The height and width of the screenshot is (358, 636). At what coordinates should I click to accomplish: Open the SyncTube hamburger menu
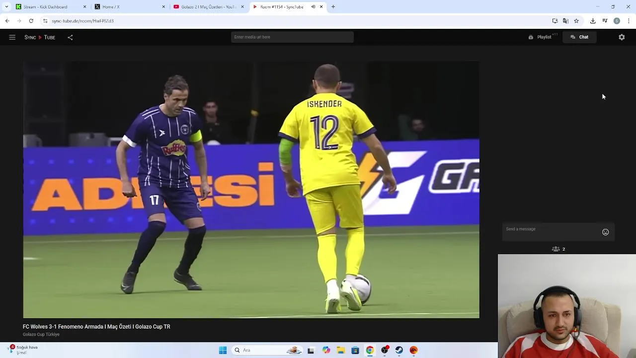click(x=12, y=37)
